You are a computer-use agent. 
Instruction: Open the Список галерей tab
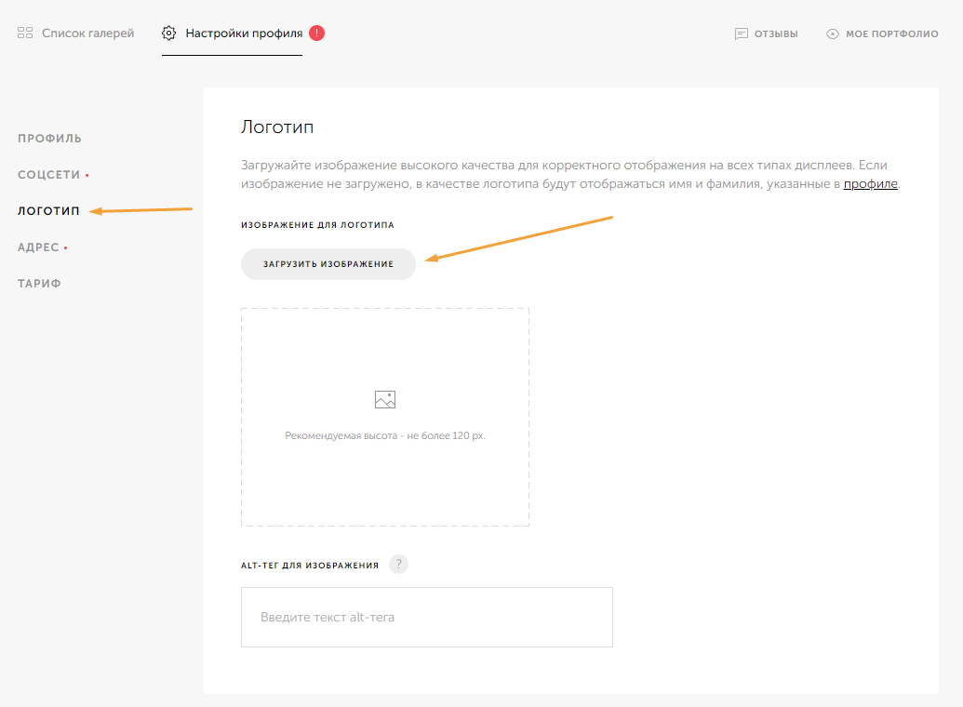[x=87, y=33]
